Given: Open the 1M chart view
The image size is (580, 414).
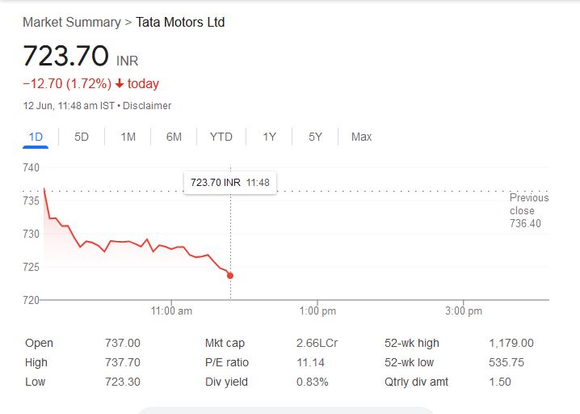Looking at the screenshot, I should click(x=128, y=137).
